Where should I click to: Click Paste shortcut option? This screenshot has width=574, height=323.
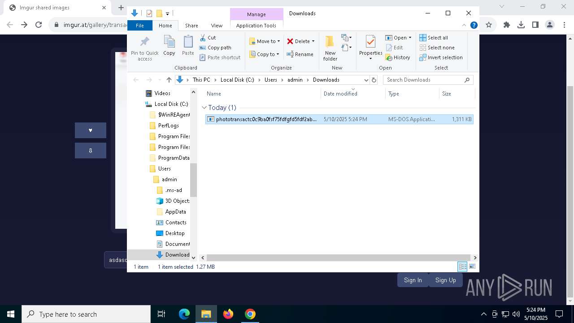tap(220, 57)
